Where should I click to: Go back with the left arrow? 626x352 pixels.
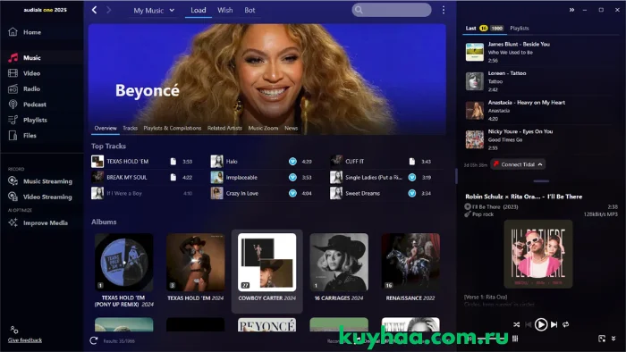tap(94, 10)
